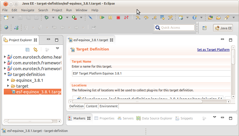Expand the com.eurotech.demo.heat project
This screenshot has width=239, height=136.
tap(5, 57)
